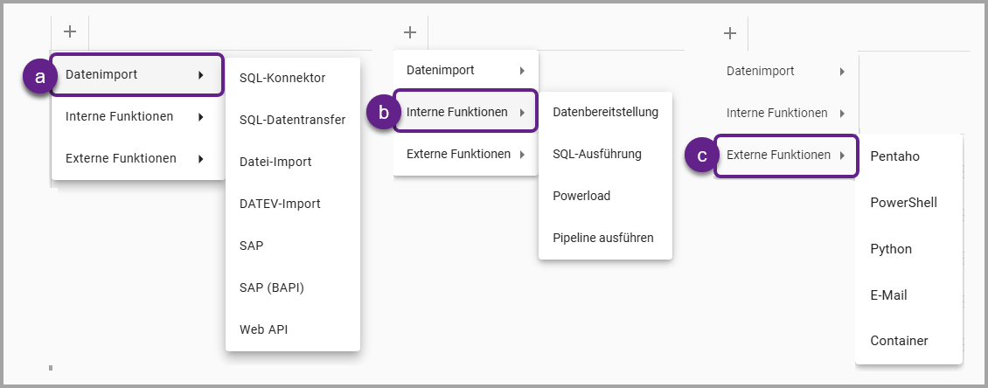Pick the Datei-Import option
Viewport: 988px width, 388px height.
tap(275, 162)
